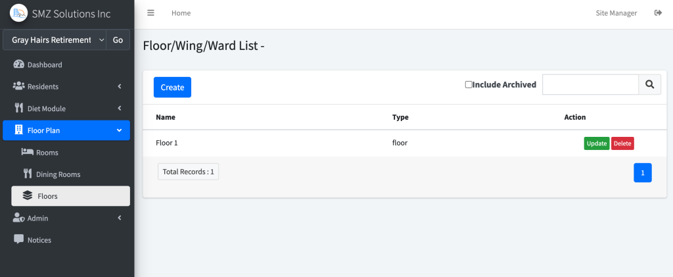Open the Rooms bed icon item
The image size is (673, 277).
(x=28, y=153)
